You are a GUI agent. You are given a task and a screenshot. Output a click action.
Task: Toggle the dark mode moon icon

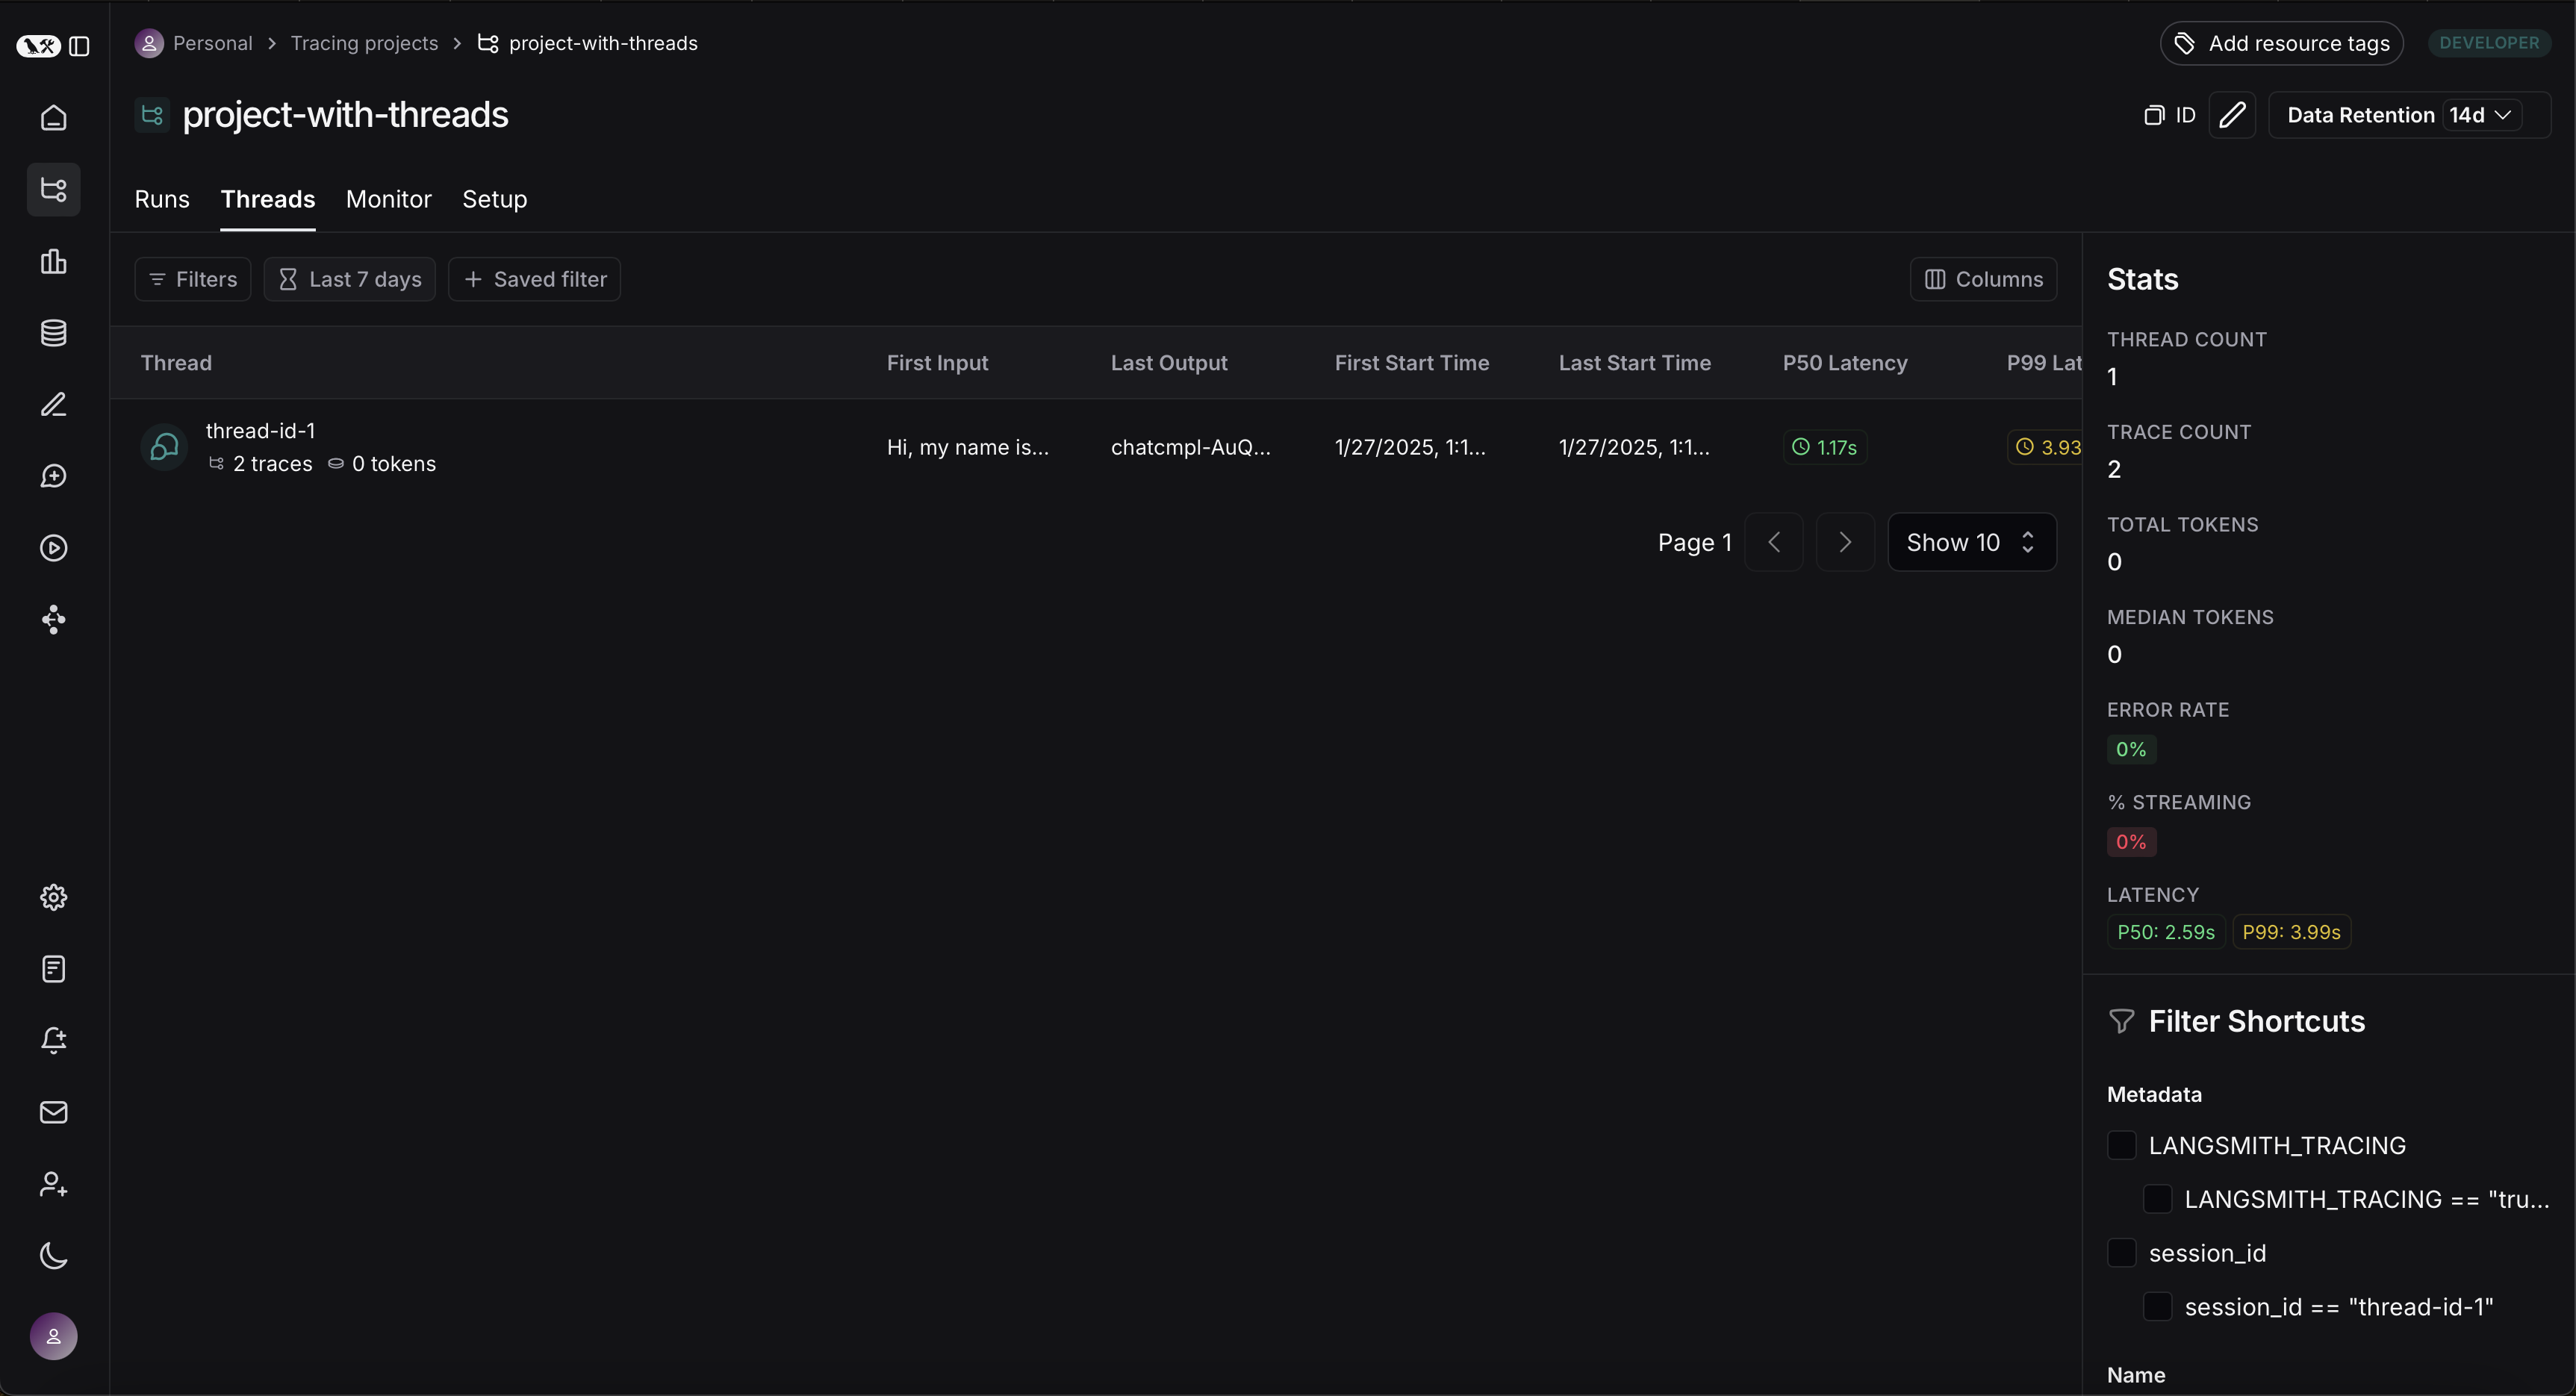click(x=53, y=1256)
